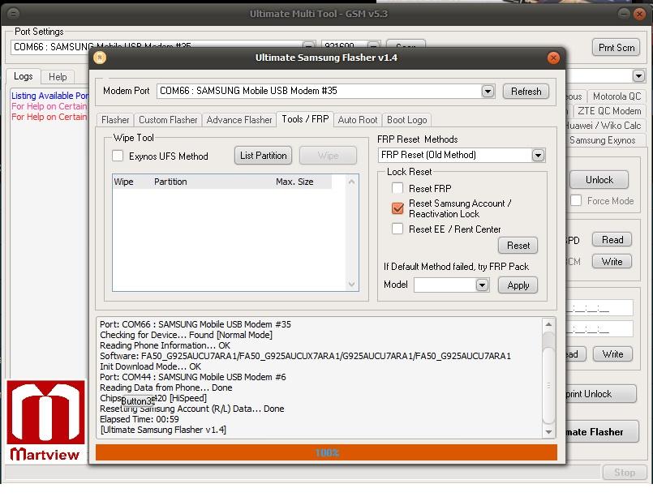
Task: Open the Help tab in main window
Action: point(58,77)
